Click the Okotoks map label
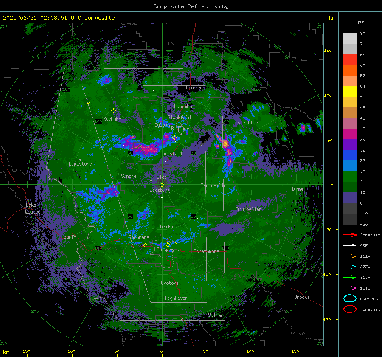 coord(170,283)
